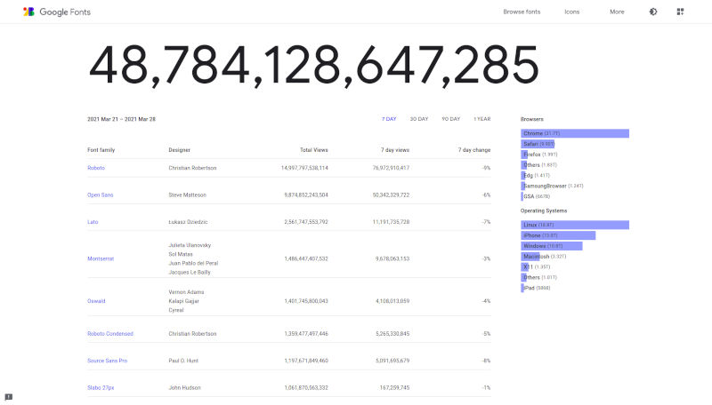
Task: Select the 30 DAY range tab
Action: pos(419,119)
